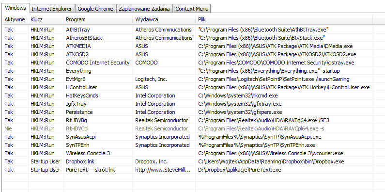Click the Dropbox, Inc. publisher cell

(x=151, y=161)
